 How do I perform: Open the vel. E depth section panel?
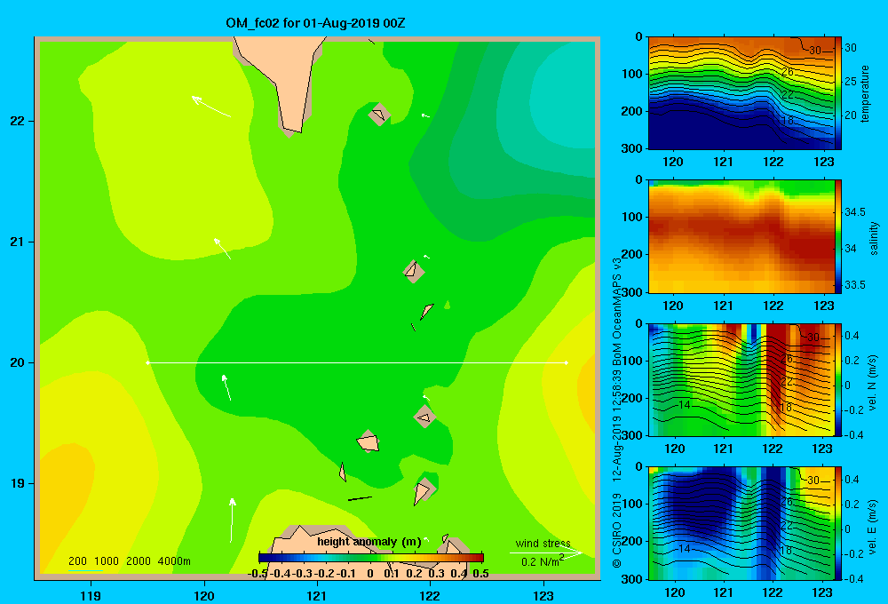click(741, 523)
